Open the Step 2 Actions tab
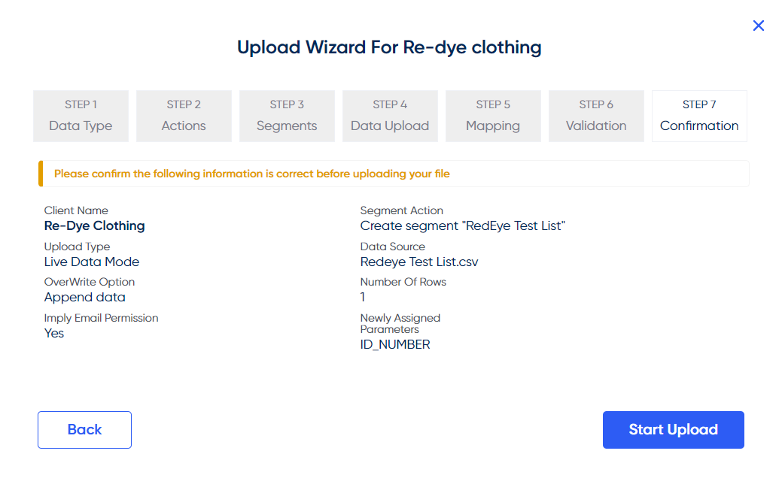The image size is (782, 481). (184, 116)
